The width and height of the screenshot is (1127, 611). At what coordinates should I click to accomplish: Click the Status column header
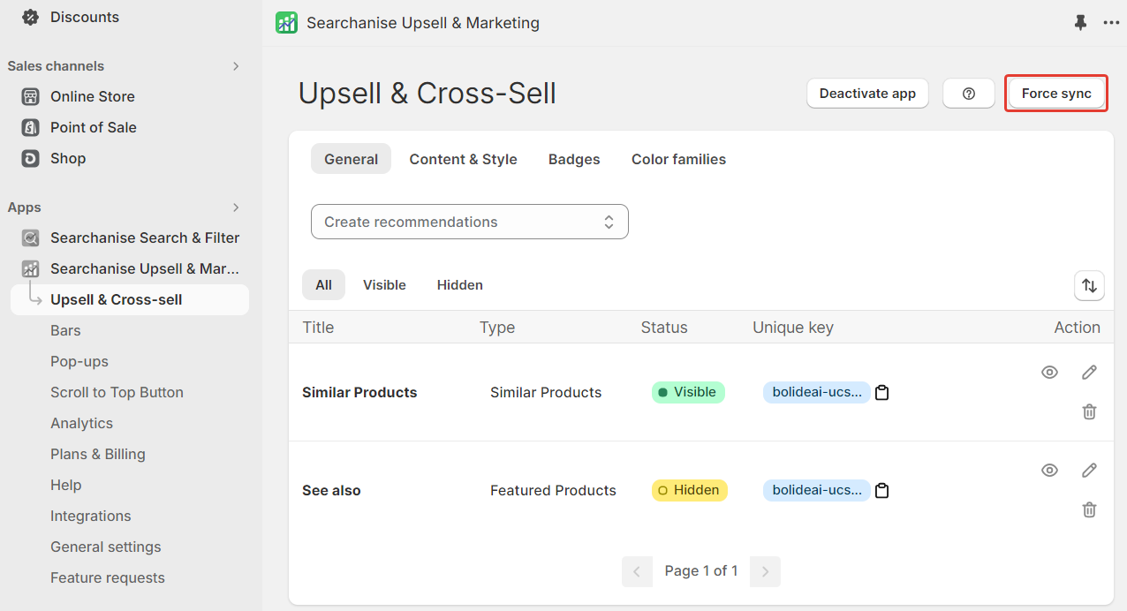click(664, 328)
